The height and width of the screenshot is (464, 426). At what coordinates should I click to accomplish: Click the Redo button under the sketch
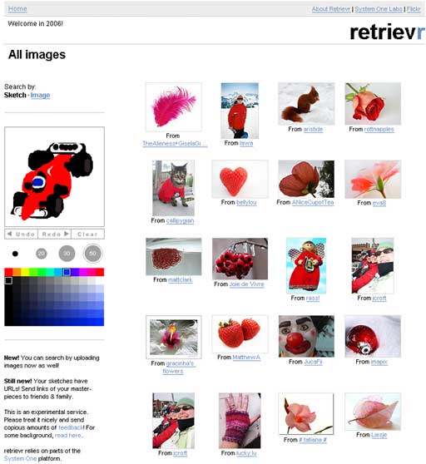(x=55, y=234)
